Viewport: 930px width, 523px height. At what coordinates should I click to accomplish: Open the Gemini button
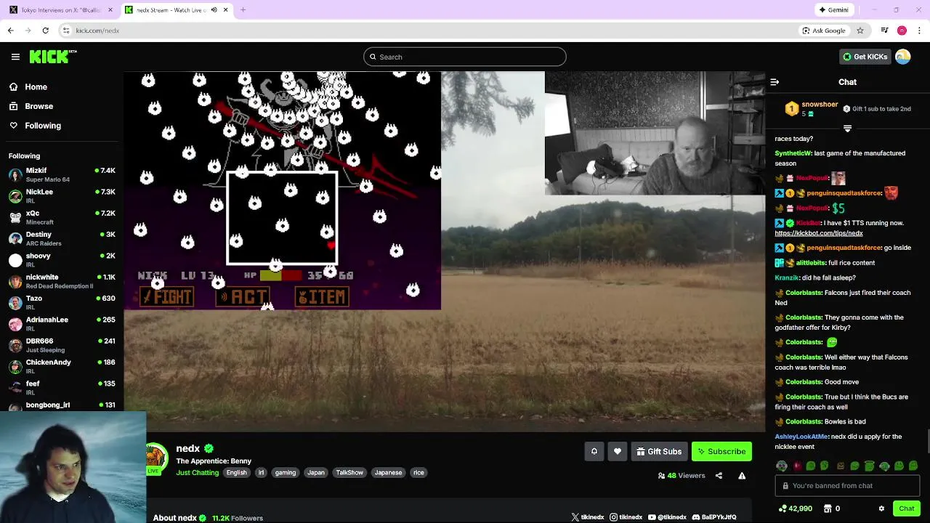tap(833, 10)
